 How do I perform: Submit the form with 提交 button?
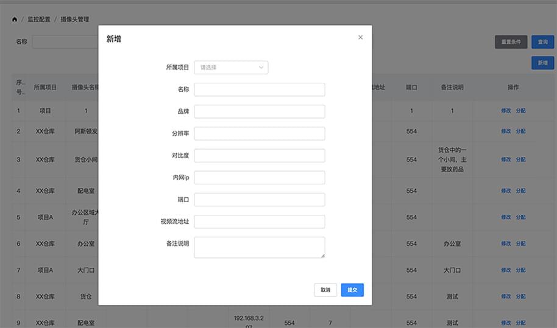[352, 290]
